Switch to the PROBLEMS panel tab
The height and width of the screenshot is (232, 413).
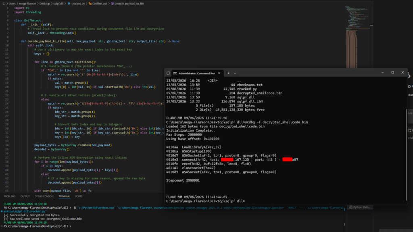pyautogui.click(x=10, y=196)
